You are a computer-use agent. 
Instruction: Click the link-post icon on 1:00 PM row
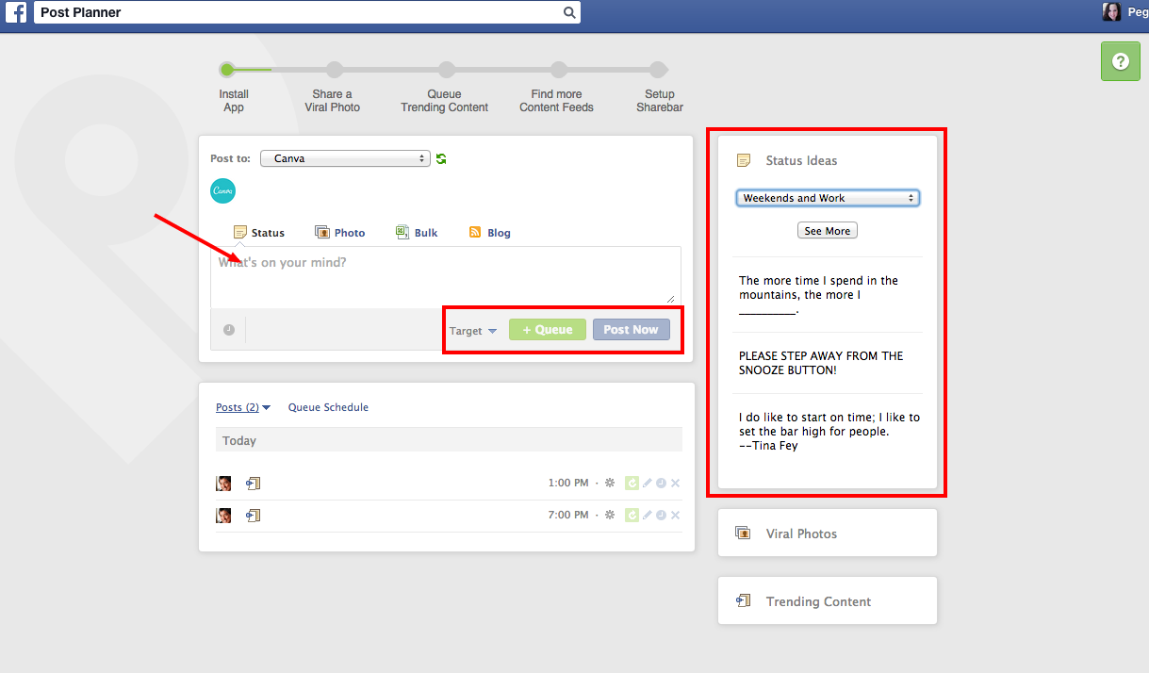tap(253, 484)
